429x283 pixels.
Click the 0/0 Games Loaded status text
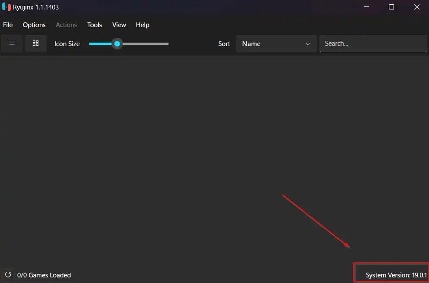click(44, 275)
